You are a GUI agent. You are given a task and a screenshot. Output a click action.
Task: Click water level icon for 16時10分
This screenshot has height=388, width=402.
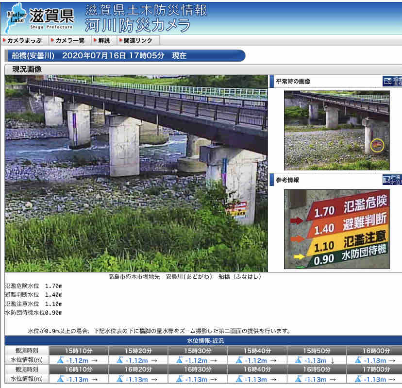point(61,379)
